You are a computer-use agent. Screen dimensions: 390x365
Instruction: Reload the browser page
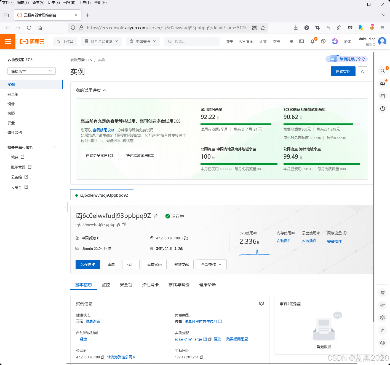[x=29, y=28]
